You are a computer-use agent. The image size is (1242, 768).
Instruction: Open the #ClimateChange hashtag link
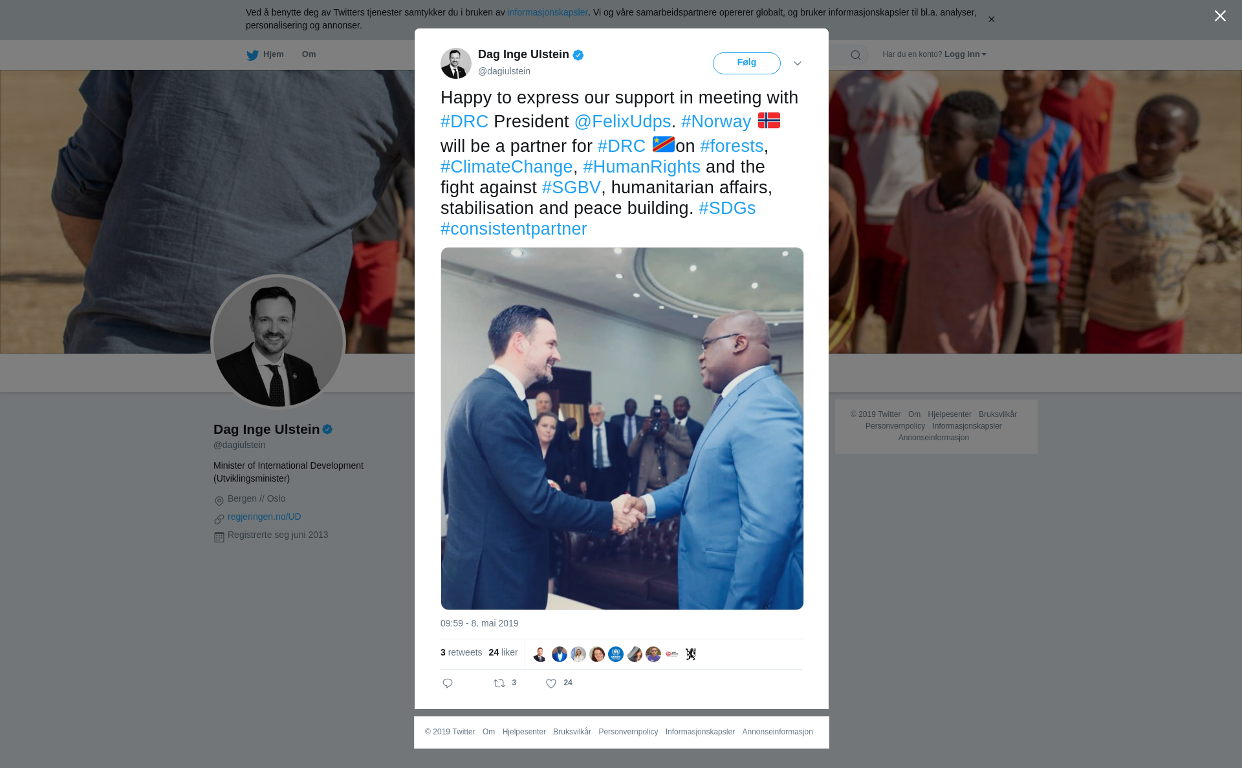(507, 167)
